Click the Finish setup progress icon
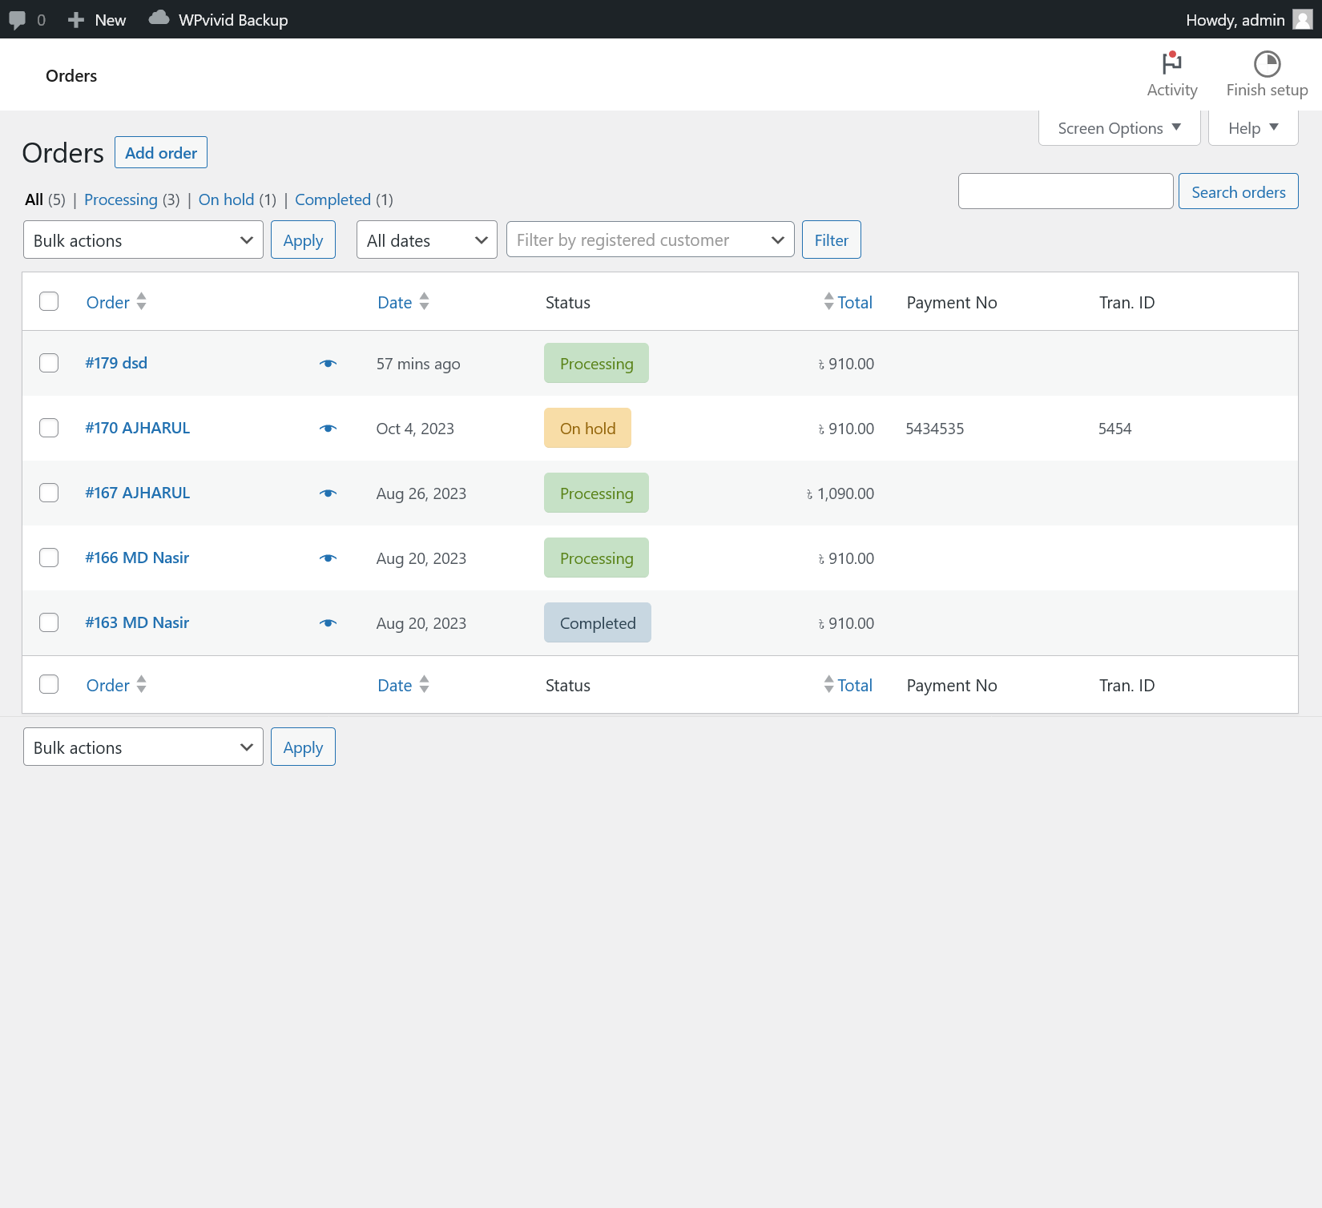 point(1267,63)
